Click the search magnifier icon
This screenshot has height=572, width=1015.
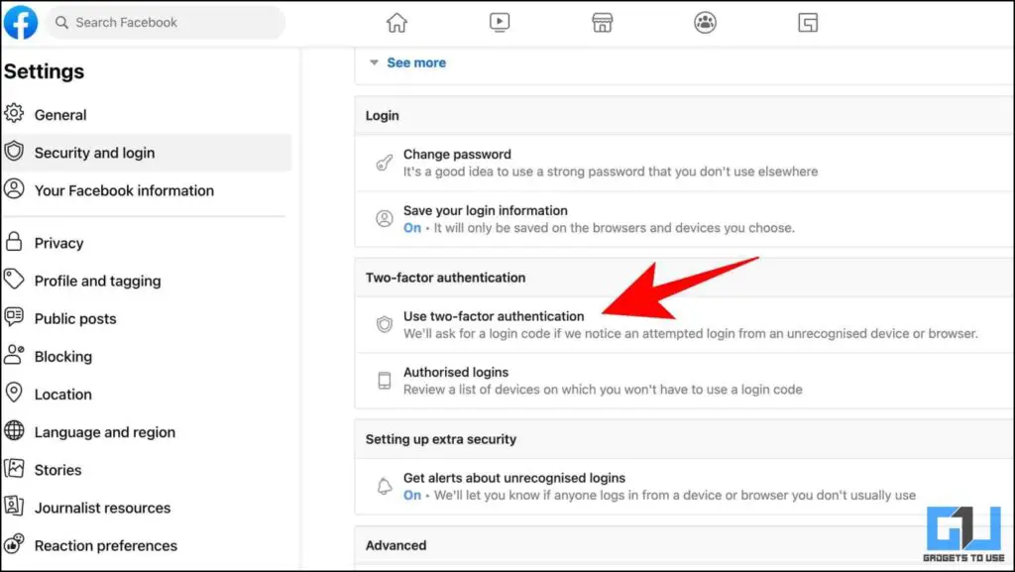pyautogui.click(x=61, y=23)
